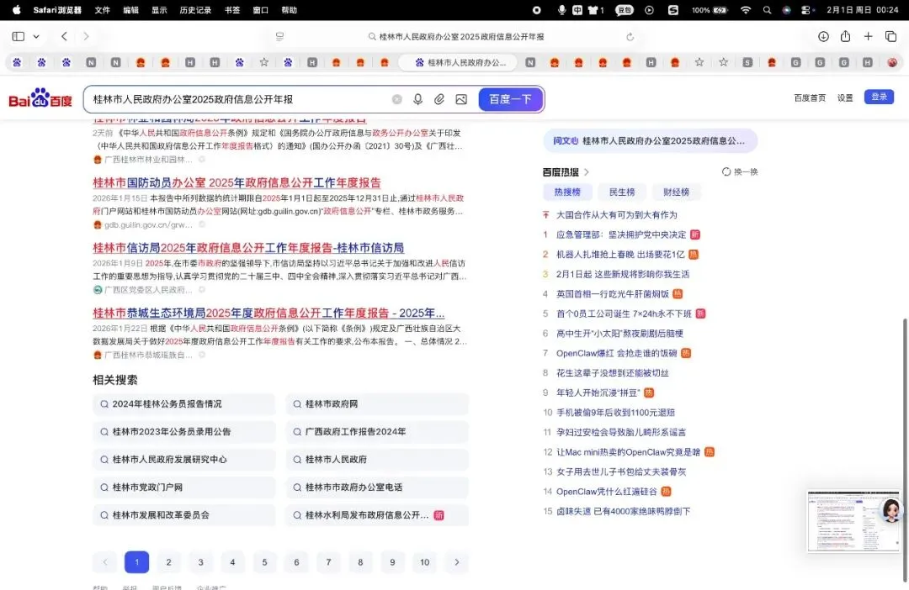
Task: Open the 窗口 menu
Action: click(x=261, y=10)
